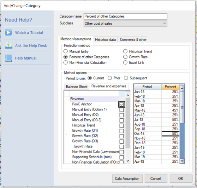Switch to Revenue and expenses tab
Viewport: 197px width, 188px height.
(109, 86)
